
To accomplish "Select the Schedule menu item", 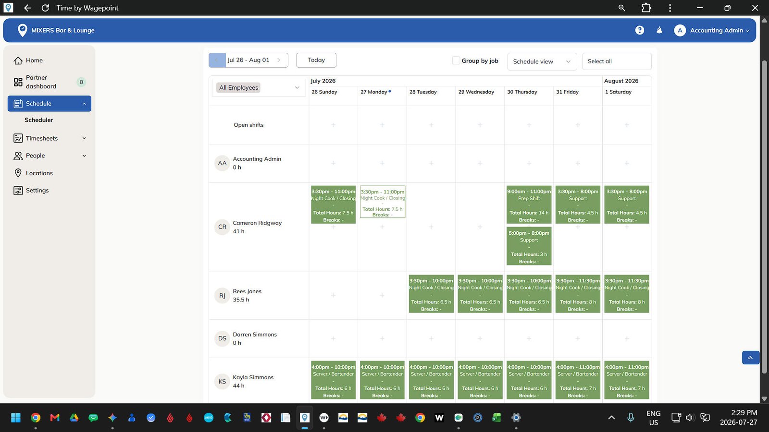I will (50, 104).
